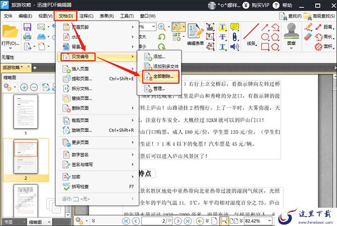Open the zoom percentage dropdown in status bar
This screenshot has height=226, width=337.
[x=270, y=221]
